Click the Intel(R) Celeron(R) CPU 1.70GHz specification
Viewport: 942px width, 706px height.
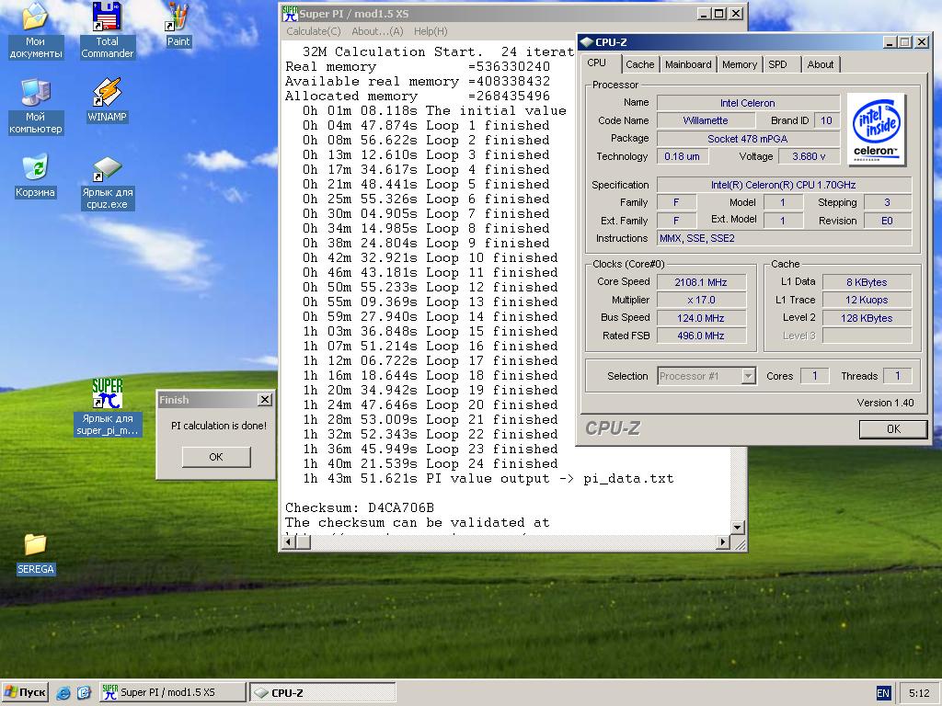click(784, 185)
